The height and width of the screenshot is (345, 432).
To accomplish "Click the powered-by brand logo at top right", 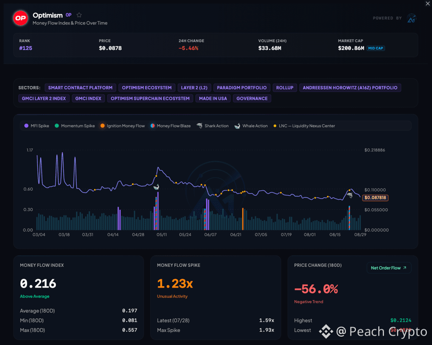I will (411, 18).
